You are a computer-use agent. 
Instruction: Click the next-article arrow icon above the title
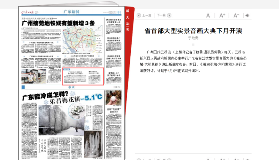[x=169, y=15]
